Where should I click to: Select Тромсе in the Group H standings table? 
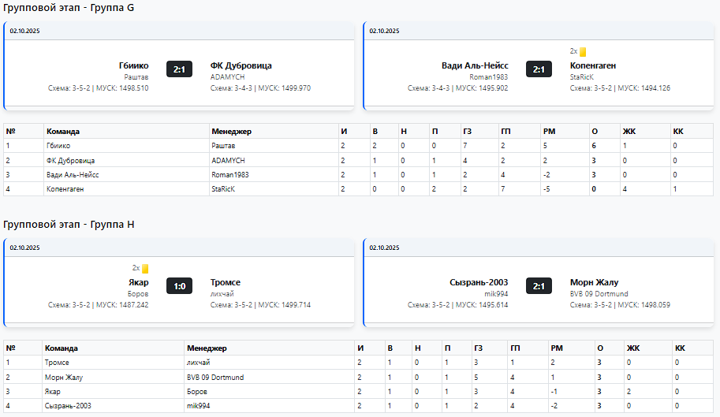(x=57, y=363)
